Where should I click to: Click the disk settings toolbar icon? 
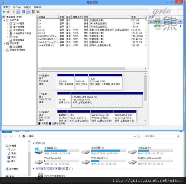point(38,12)
